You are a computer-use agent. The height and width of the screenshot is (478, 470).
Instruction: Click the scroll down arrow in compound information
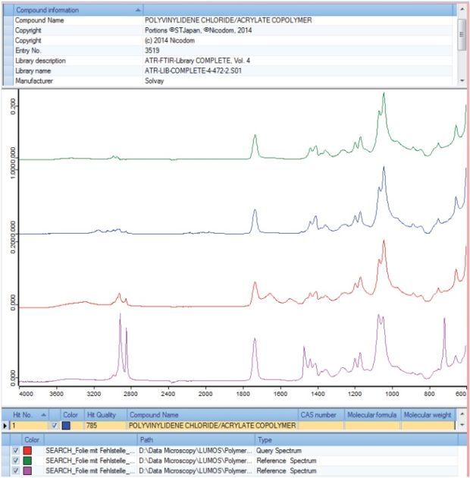click(x=462, y=80)
